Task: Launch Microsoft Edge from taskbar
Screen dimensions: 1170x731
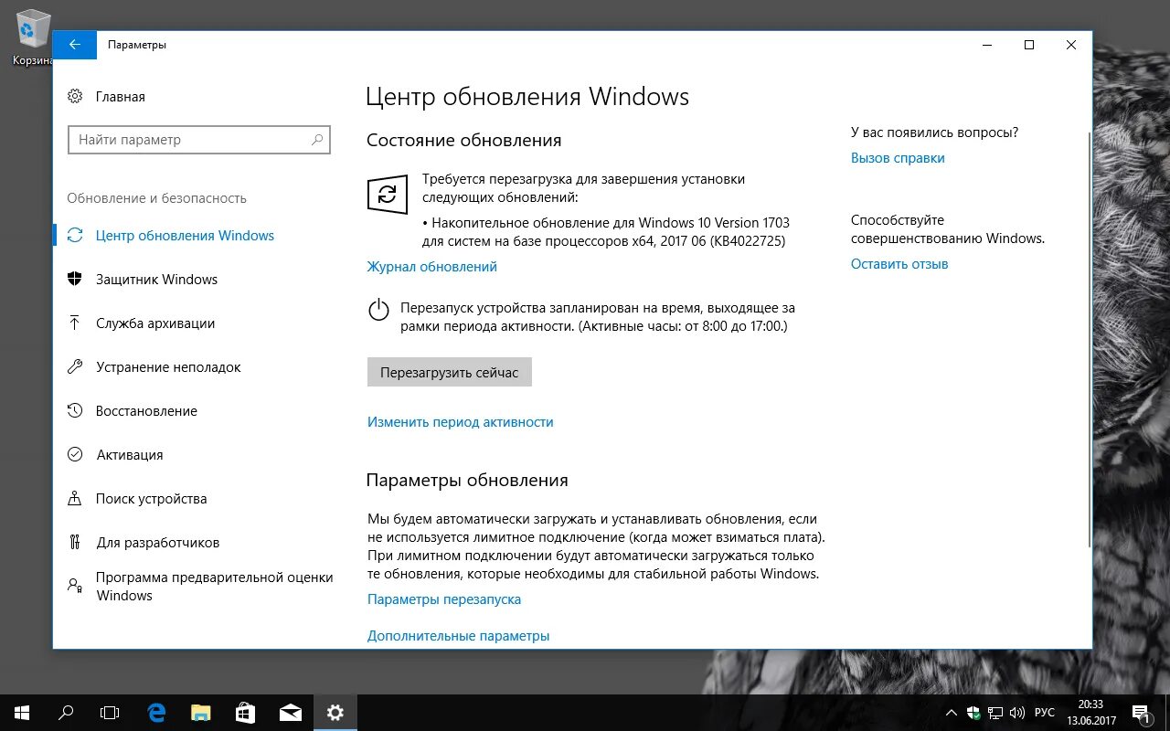Action: [156, 713]
